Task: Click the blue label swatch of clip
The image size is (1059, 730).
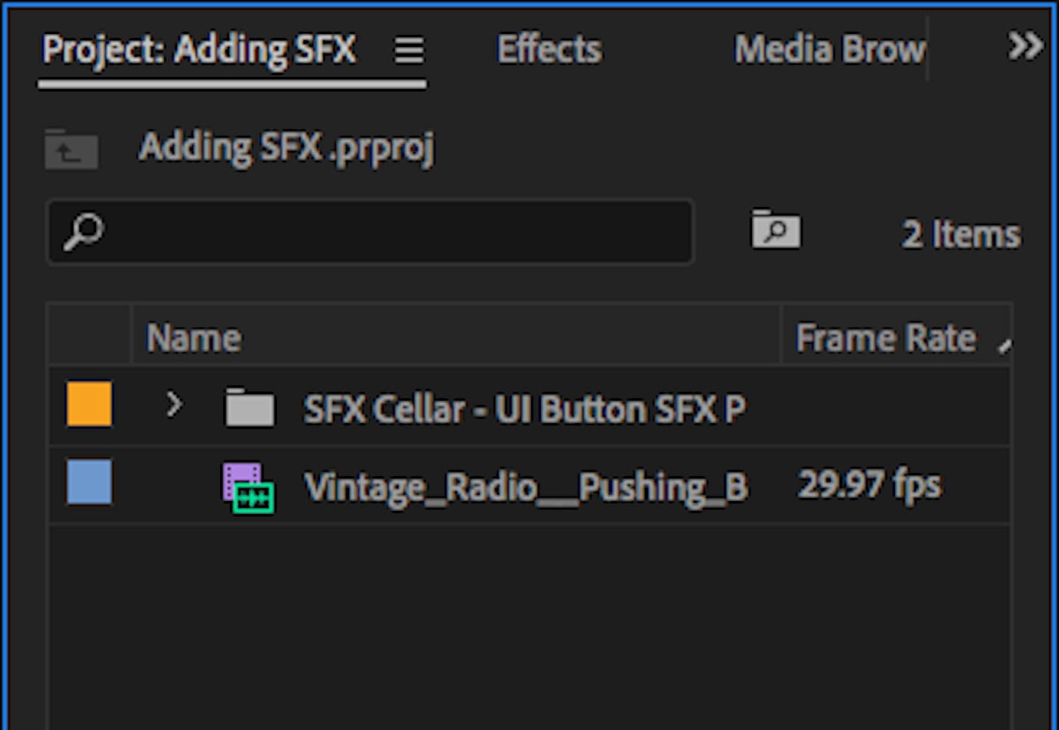Action: (x=89, y=482)
